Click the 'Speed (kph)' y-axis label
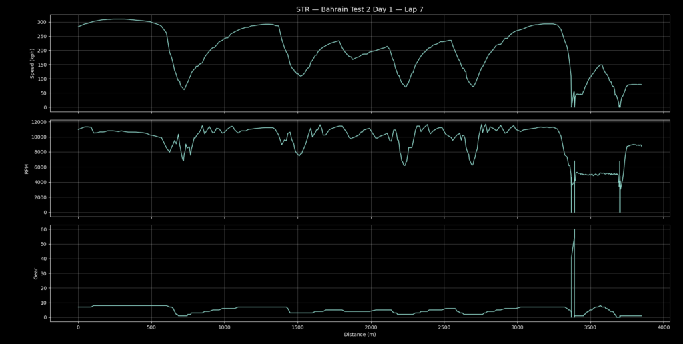 click(33, 63)
